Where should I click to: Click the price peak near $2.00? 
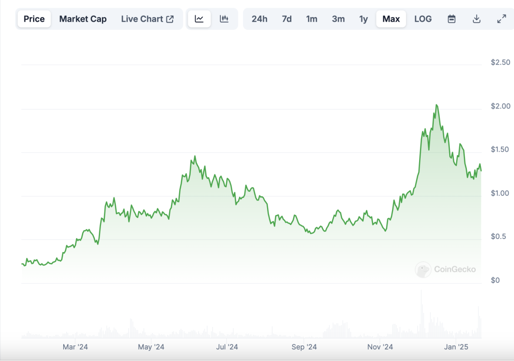click(437, 105)
